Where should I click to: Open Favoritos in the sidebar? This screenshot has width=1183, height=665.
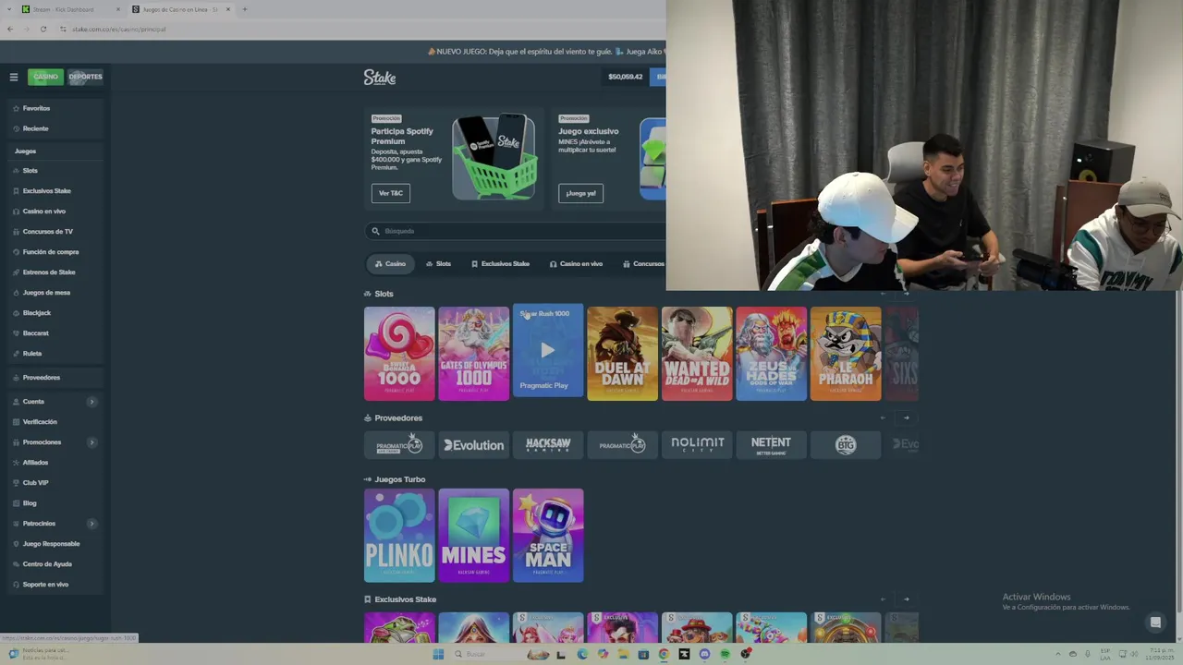point(36,108)
